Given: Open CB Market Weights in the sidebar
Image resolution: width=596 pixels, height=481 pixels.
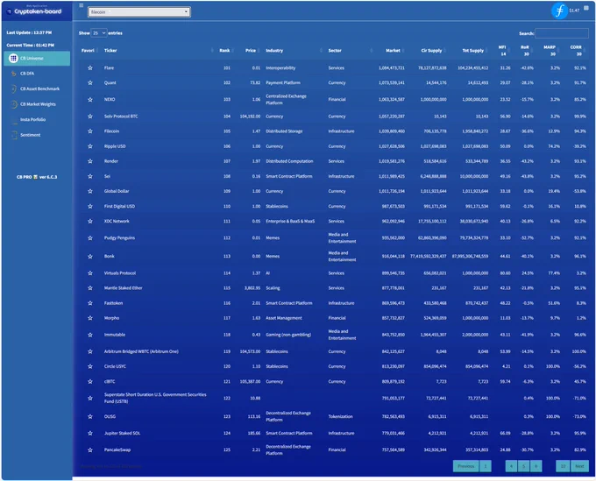Looking at the screenshot, I should (x=37, y=104).
